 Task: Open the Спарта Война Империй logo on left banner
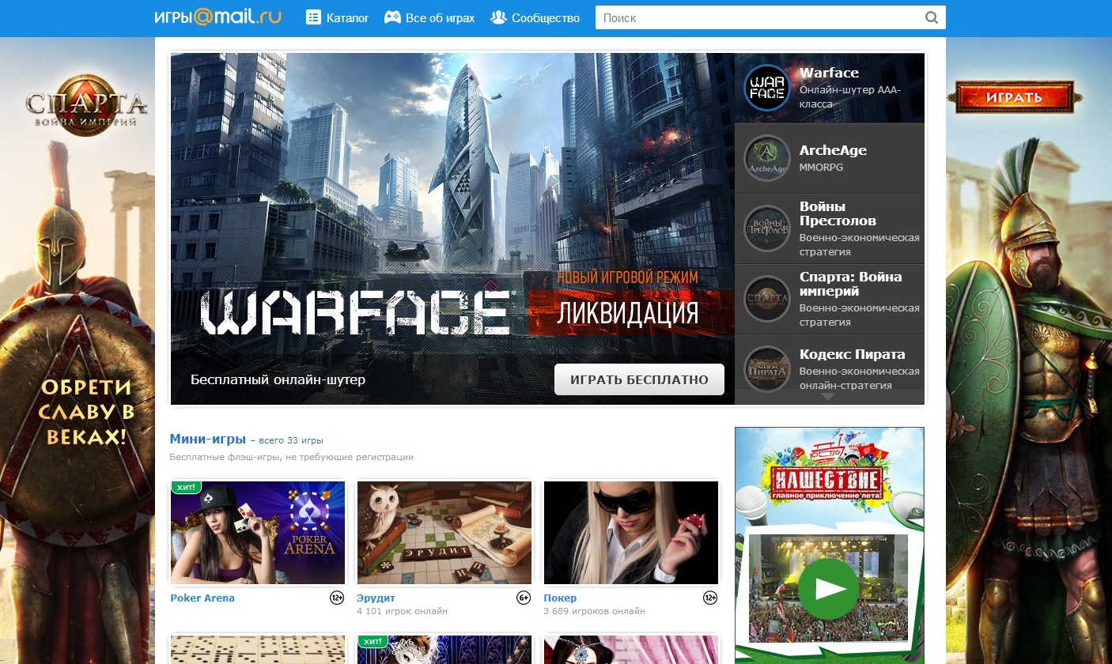(x=86, y=107)
